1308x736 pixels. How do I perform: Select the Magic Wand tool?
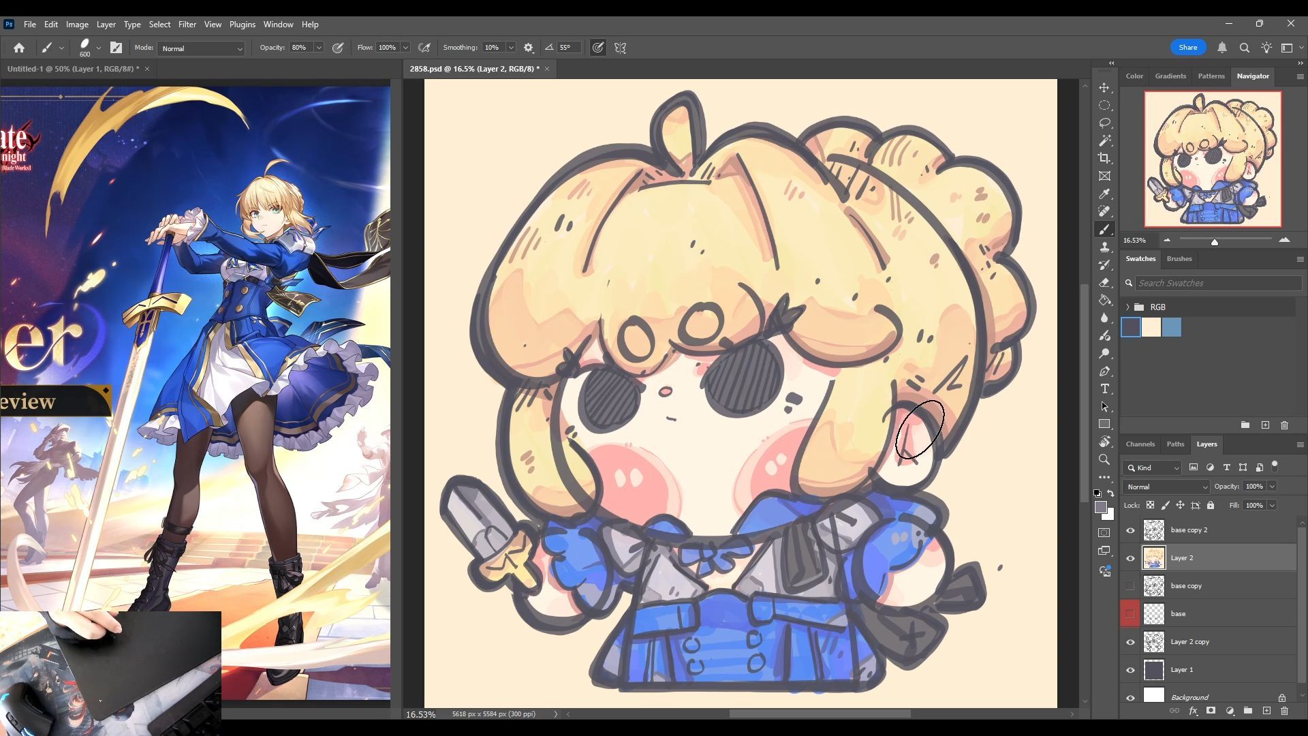coord(1104,140)
